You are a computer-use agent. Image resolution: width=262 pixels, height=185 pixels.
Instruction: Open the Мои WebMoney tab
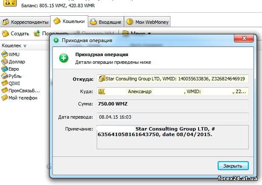click(x=147, y=22)
